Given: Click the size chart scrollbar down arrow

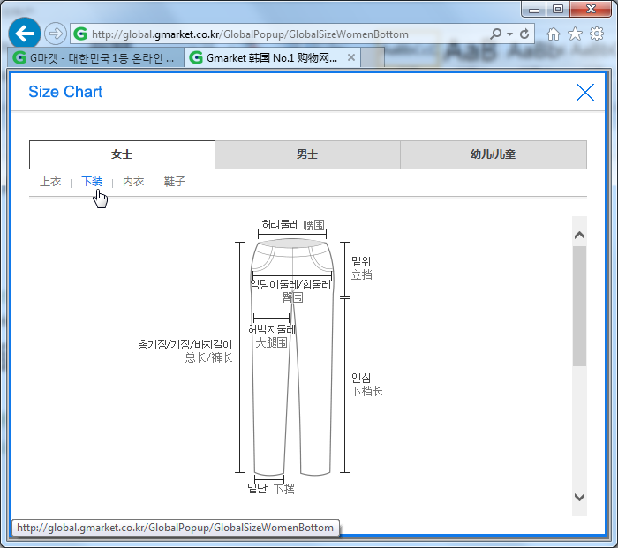Looking at the screenshot, I should pos(579,498).
